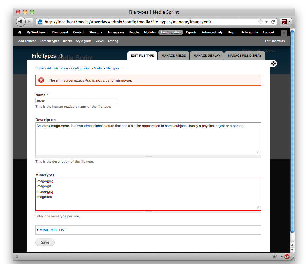
Task: Open the Views shortcut
Action: [x=99, y=41]
